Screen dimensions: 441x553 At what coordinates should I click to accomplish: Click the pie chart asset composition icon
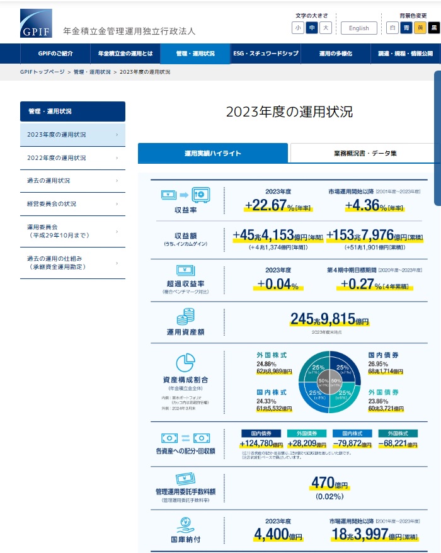pos(185,363)
